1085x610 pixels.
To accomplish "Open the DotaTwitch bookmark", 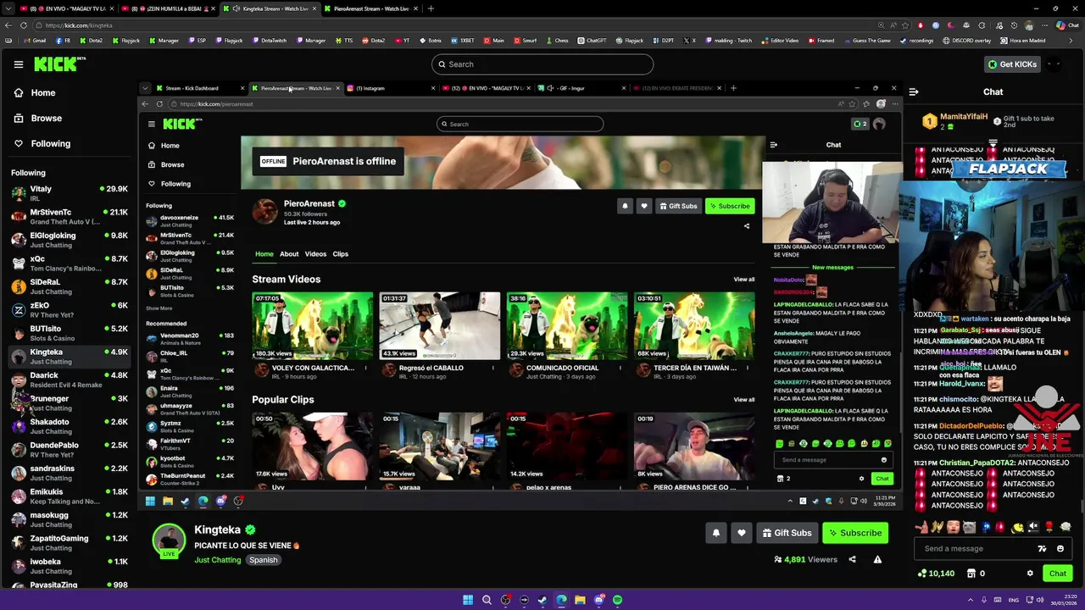I will 269,41.
